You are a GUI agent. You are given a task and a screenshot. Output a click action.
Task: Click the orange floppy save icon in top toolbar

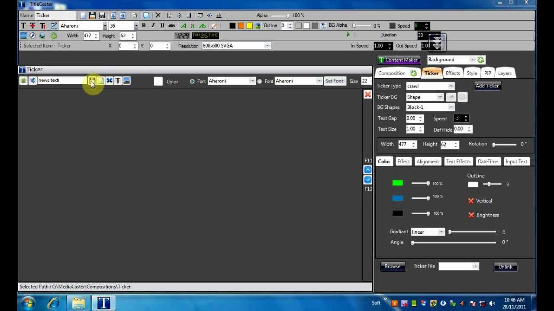coord(92,16)
